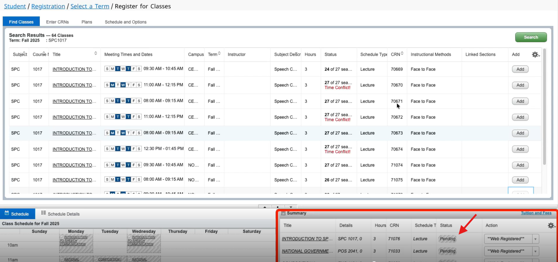Switch to Plans tab
The height and width of the screenshot is (262, 558).
(87, 22)
